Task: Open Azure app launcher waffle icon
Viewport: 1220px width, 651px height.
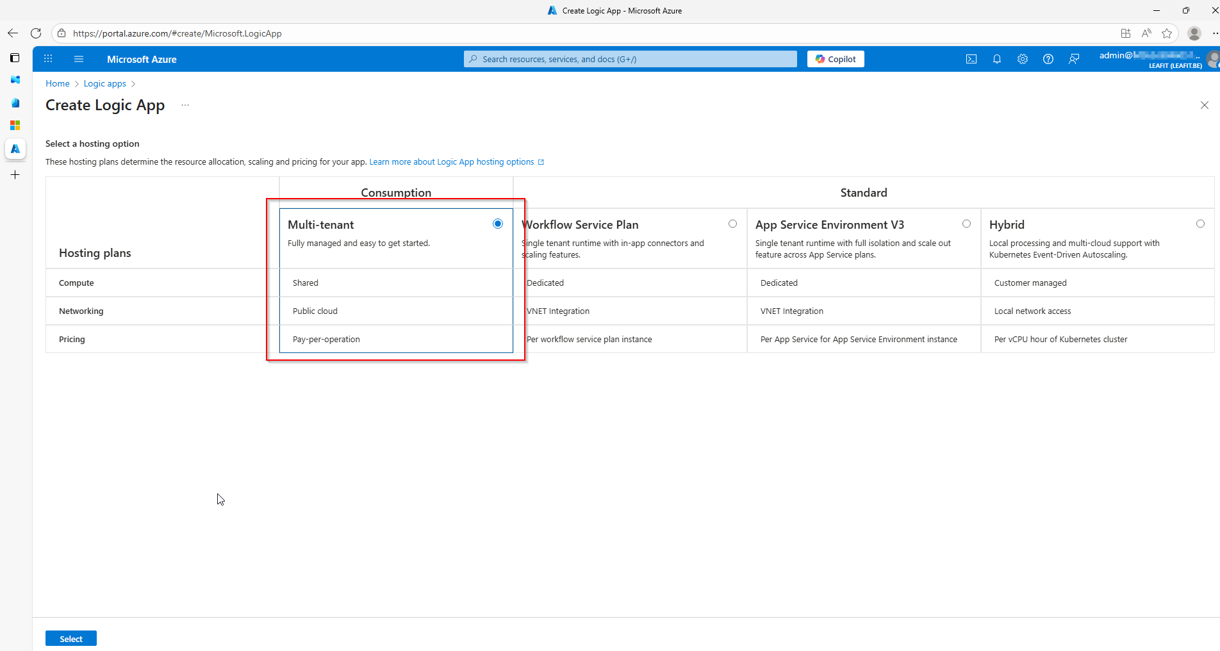Action: point(48,59)
